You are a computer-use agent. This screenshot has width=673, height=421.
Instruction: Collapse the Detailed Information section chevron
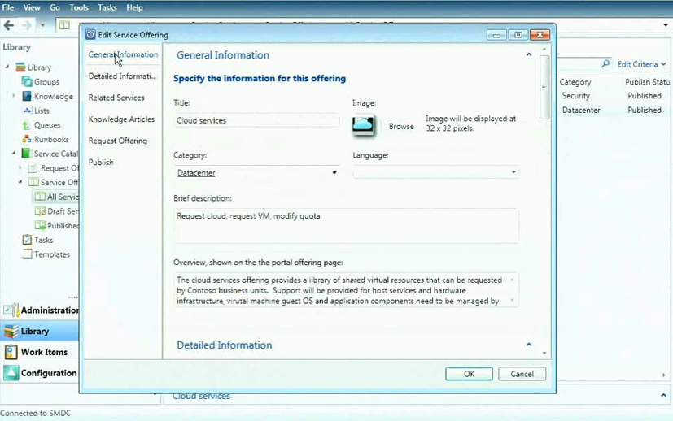[x=528, y=345]
